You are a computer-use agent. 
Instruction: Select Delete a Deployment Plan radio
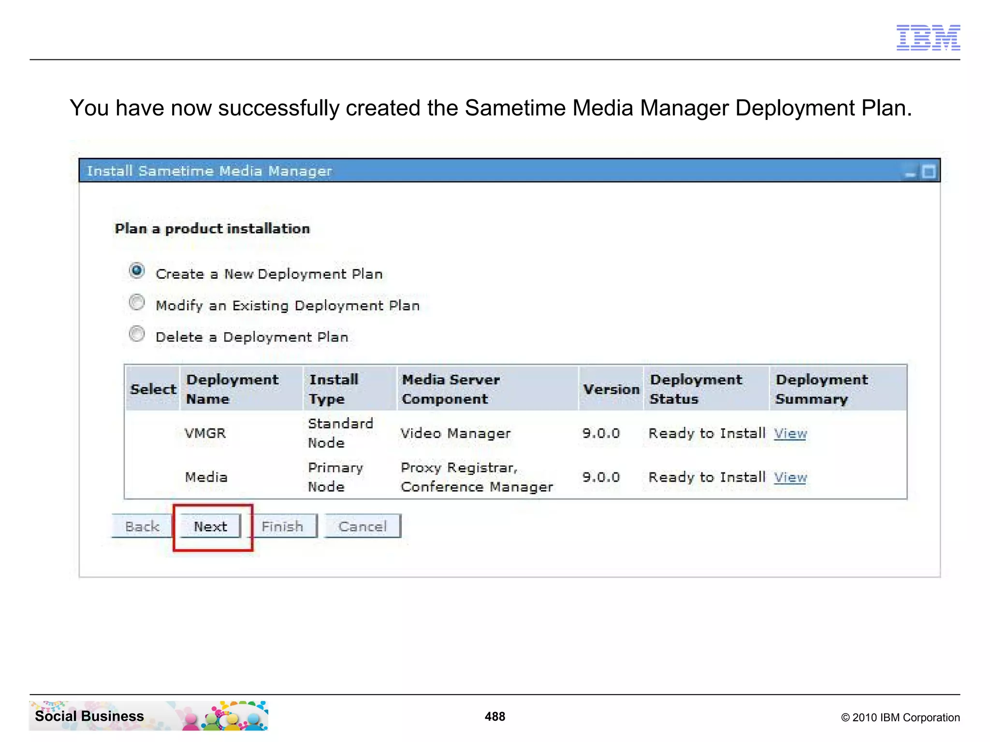tap(137, 334)
